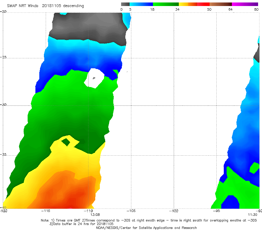This screenshot has height=230, width=262.
Task: Click the longitude label -105
Action: click(131, 211)
